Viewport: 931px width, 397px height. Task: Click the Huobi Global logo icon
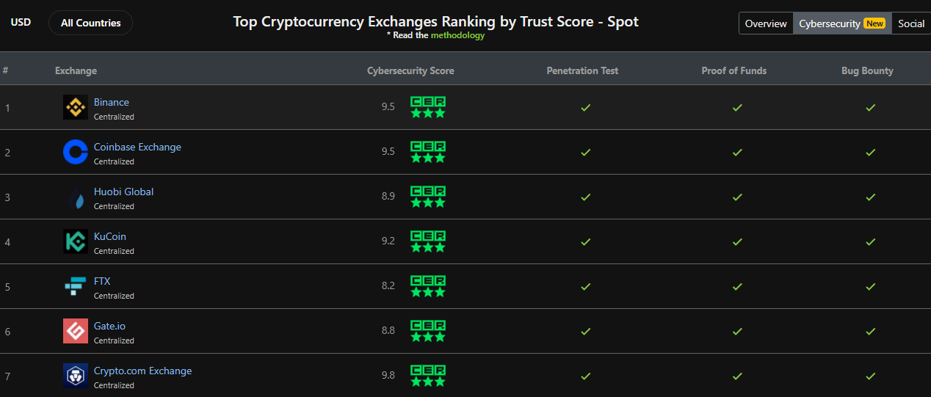[x=76, y=197]
